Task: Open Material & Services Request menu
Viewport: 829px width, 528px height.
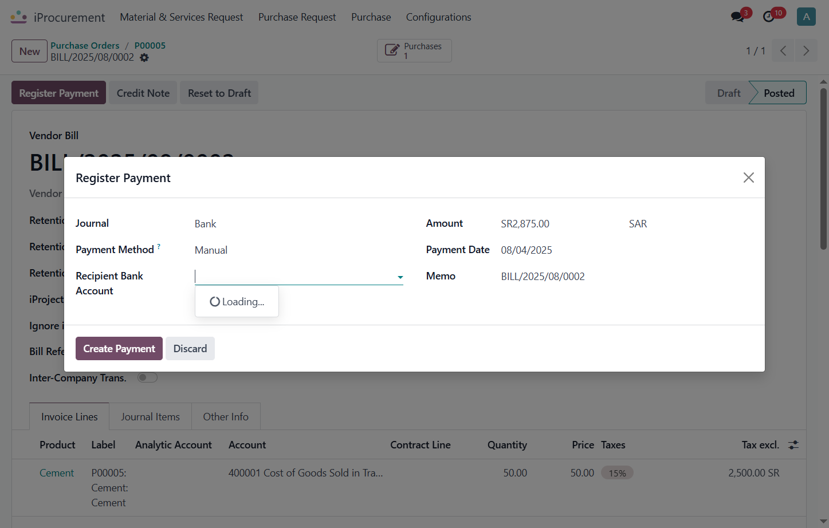Action: coord(182,17)
